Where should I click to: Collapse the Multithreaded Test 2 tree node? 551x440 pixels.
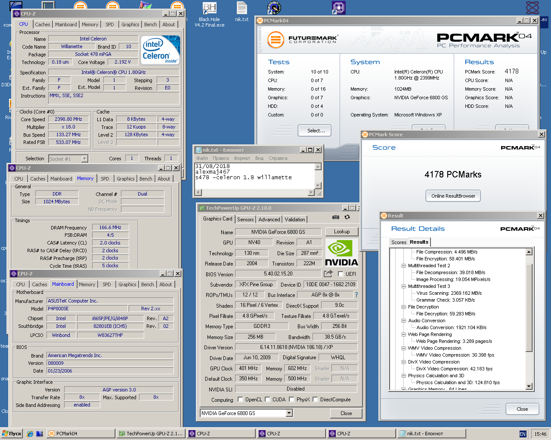[x=404, y=266]
